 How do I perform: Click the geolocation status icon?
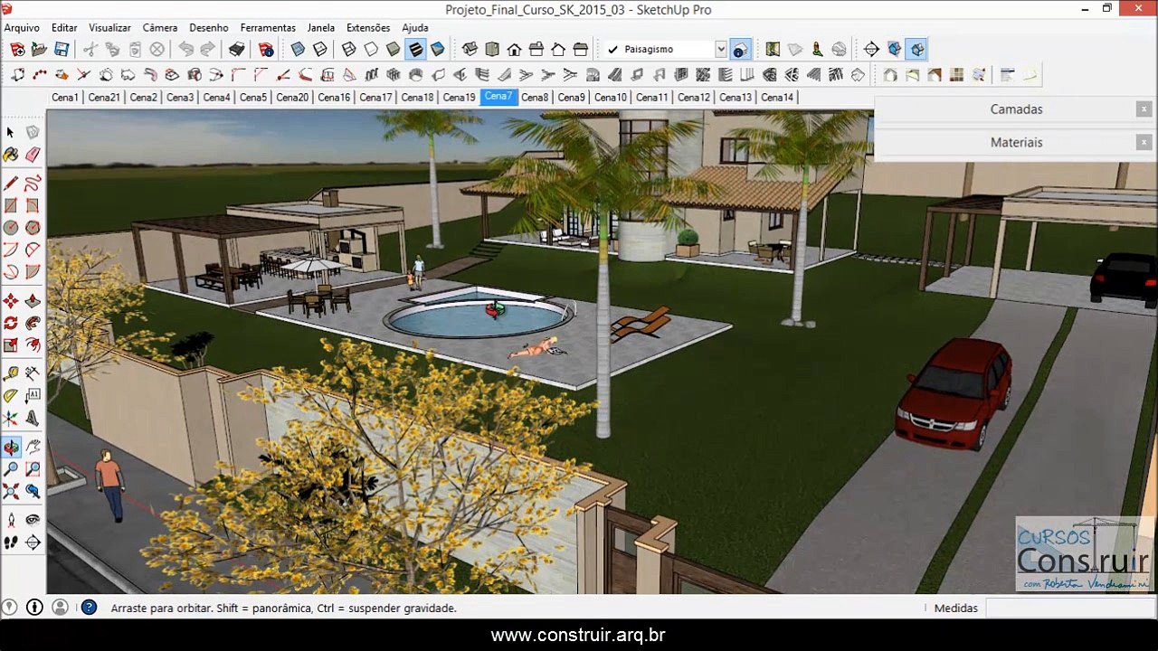(9, 608)
